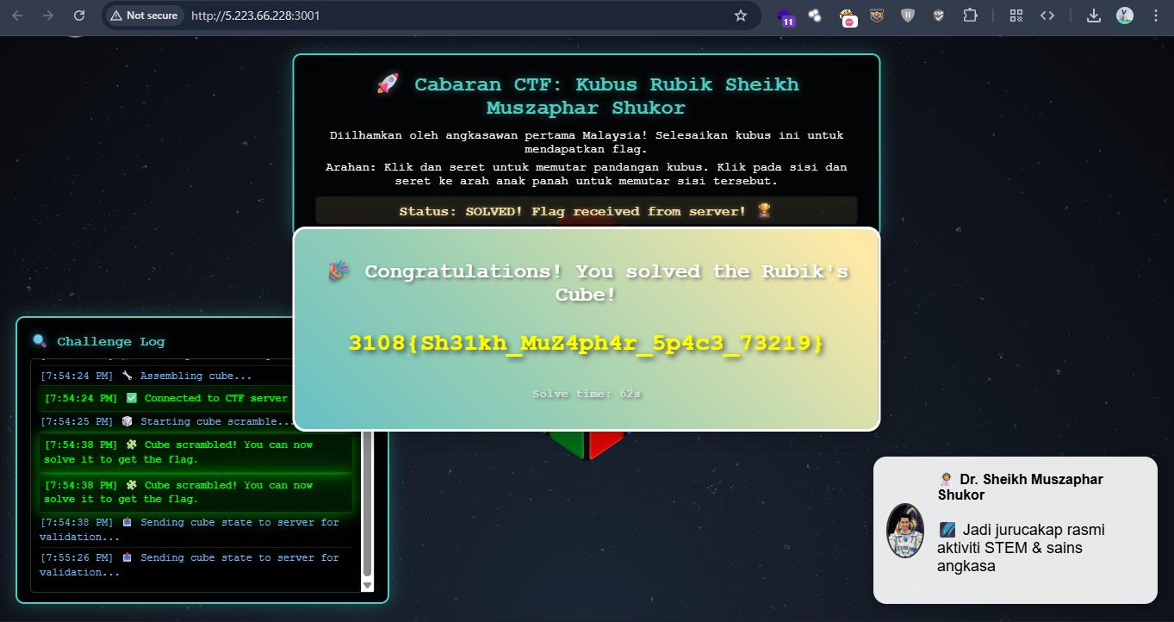Open the extensions puzzle piece menu
The image size is (1174, 622).
pos(970,16)
